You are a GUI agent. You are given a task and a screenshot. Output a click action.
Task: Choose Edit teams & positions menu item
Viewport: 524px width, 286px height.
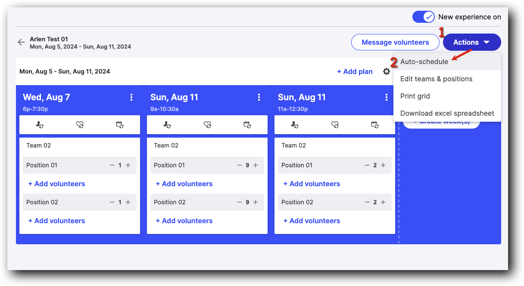coord(436,79)
